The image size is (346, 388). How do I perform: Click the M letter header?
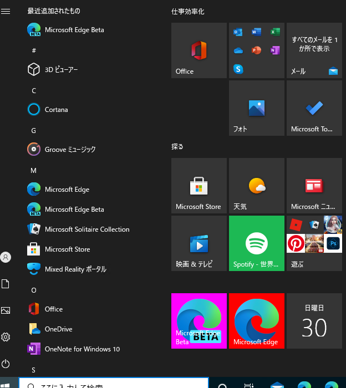33,171
